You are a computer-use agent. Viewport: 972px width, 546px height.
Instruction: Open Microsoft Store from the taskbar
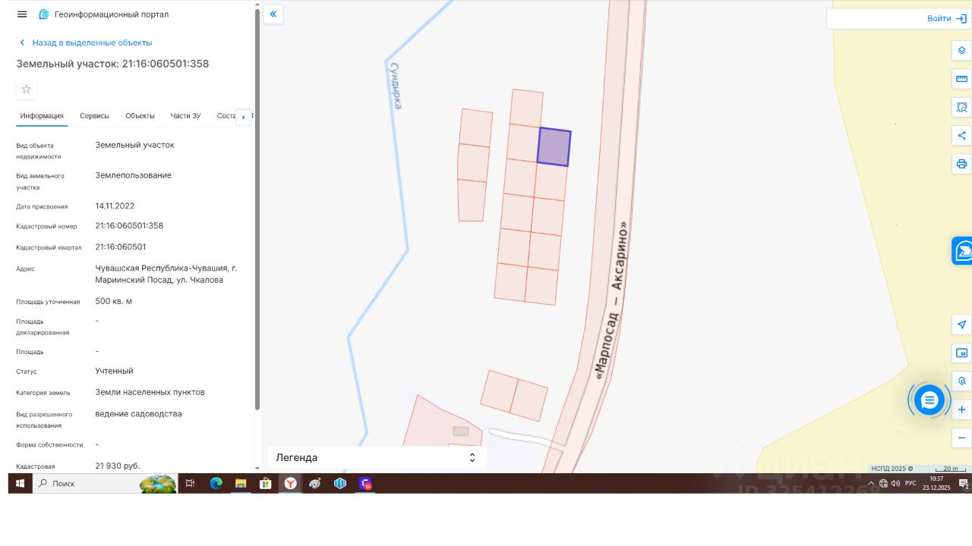point(265,483)
